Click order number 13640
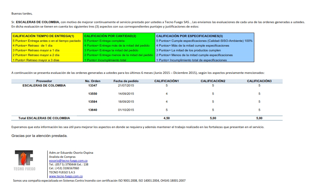Image resolution: width=320 pixels, height=194 pixels. pyautogui.click(x=93, y=110)
